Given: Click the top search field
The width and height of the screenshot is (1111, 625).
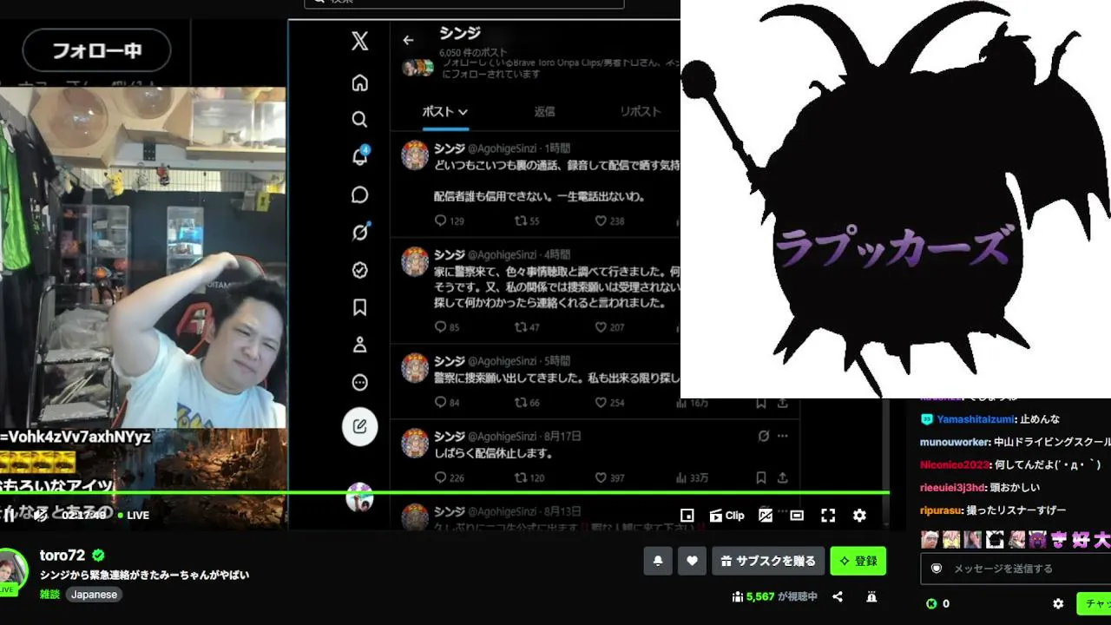Looking at the screenshot, I should coord(464,3).
